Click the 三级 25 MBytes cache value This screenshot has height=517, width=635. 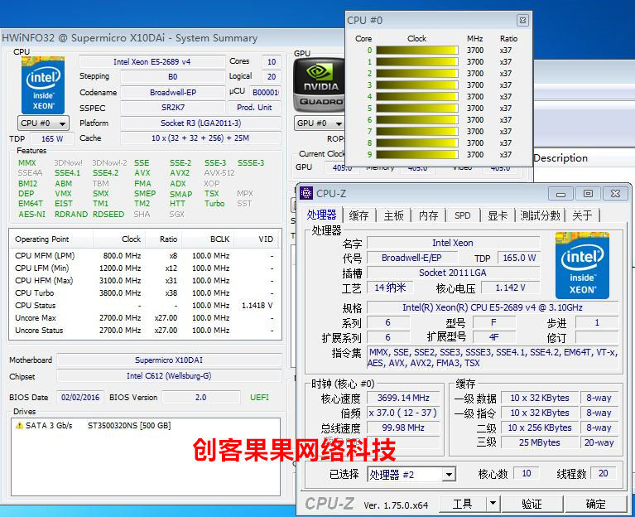coord(540,442)
